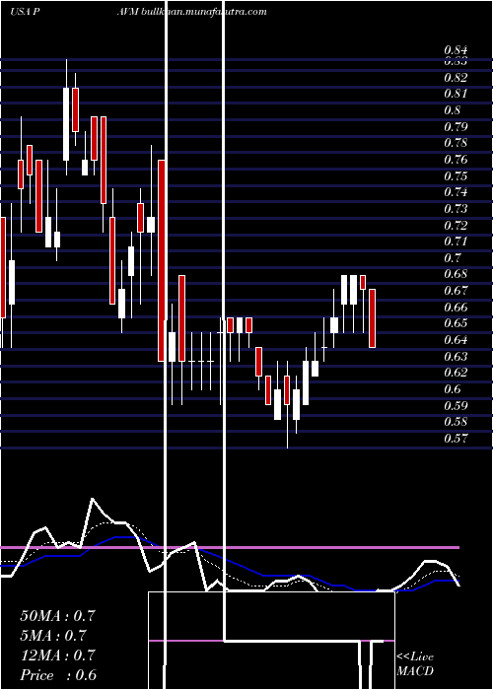493x690 pixels.
Task: Open the bullkhan.munafasutra.com site title
Action: 206,12
